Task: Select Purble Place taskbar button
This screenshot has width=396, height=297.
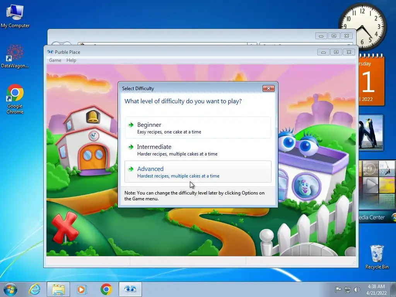Action: pyautogui.click(x=130, y=289)
